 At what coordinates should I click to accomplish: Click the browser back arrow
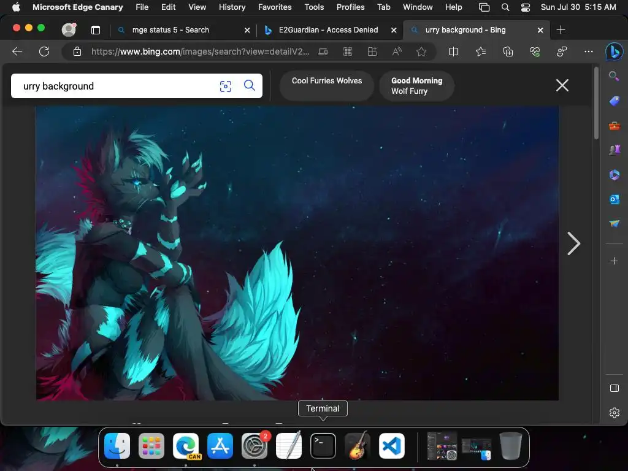click(x=17, y=52)
